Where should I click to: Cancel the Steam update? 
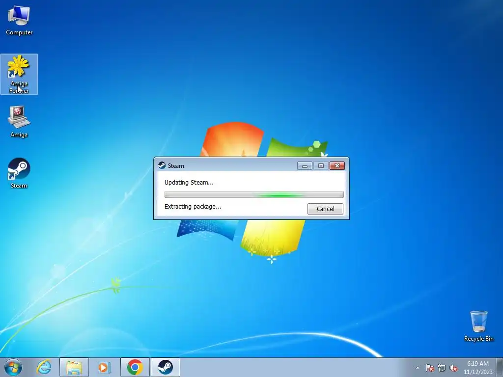pos(325,209)
